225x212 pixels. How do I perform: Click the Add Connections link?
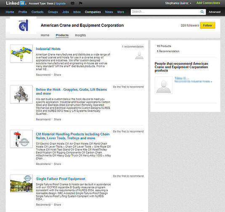click(208, 3)
